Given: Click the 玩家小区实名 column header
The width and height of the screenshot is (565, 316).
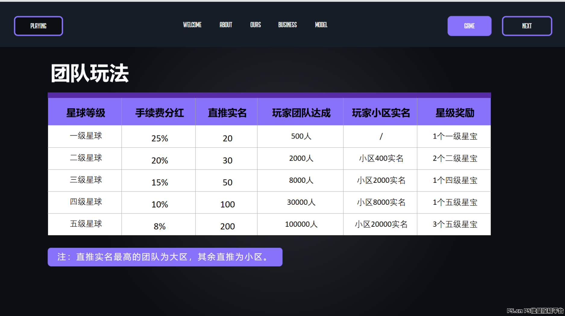Looking at the screenshot, I should [381, 112].
